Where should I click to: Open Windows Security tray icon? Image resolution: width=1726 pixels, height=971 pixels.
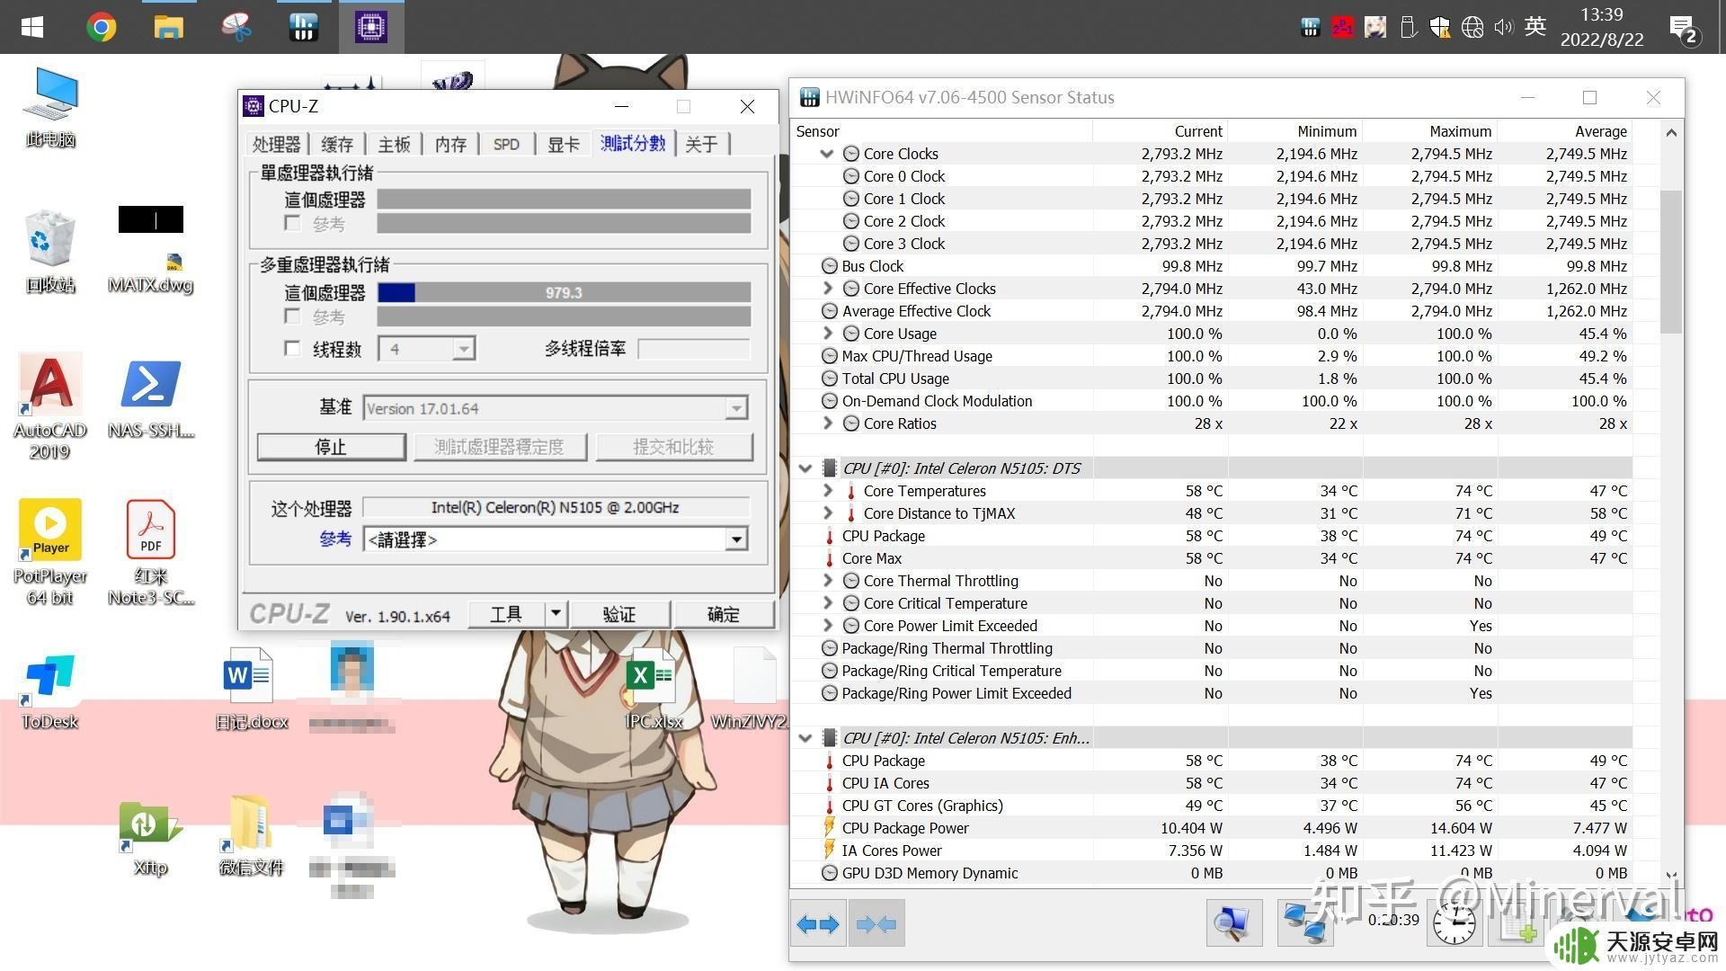pos(1439,27)
